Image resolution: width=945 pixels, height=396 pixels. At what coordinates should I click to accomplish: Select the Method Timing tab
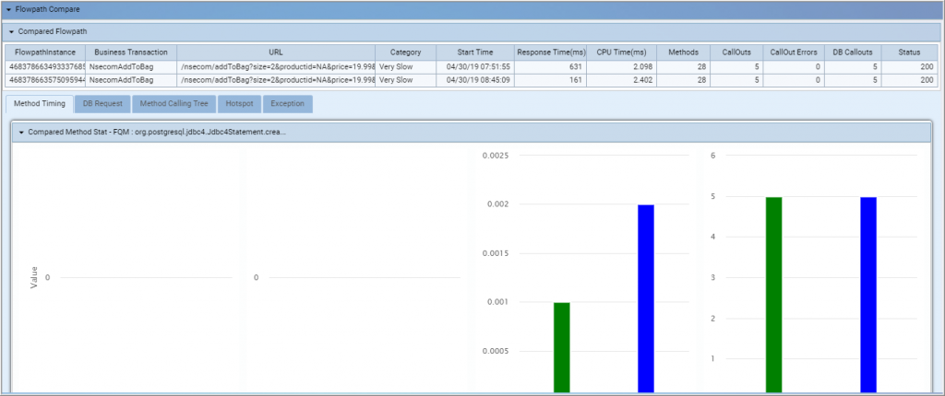pyautogui.click(x=41, y=103)
